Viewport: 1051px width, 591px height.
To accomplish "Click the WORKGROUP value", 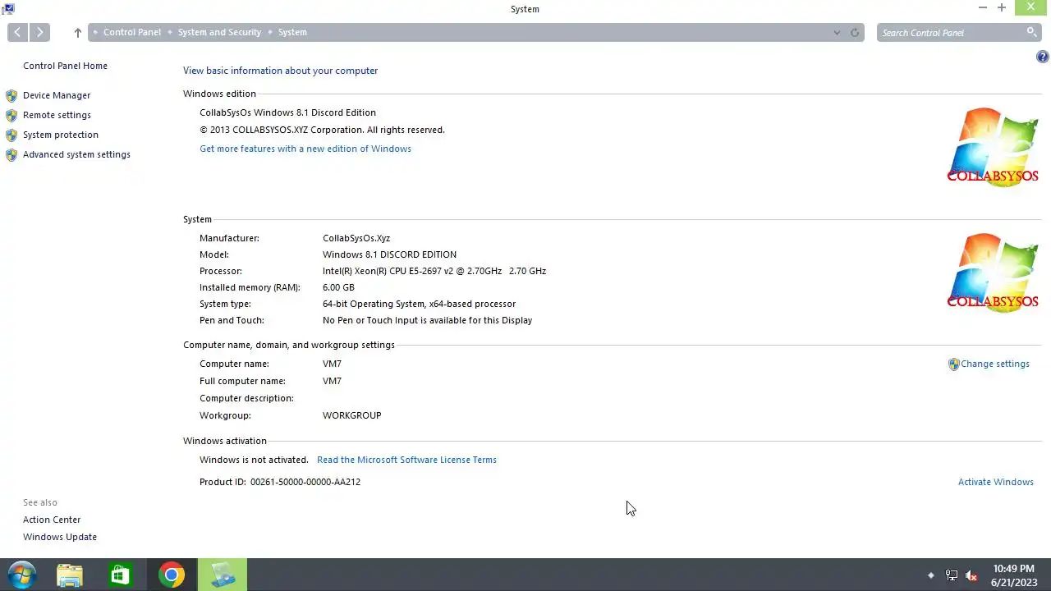I will [352, 415].
